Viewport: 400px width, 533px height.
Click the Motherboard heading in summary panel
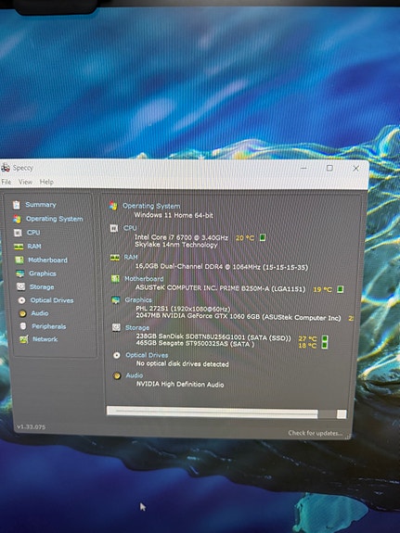coord(144,279)
